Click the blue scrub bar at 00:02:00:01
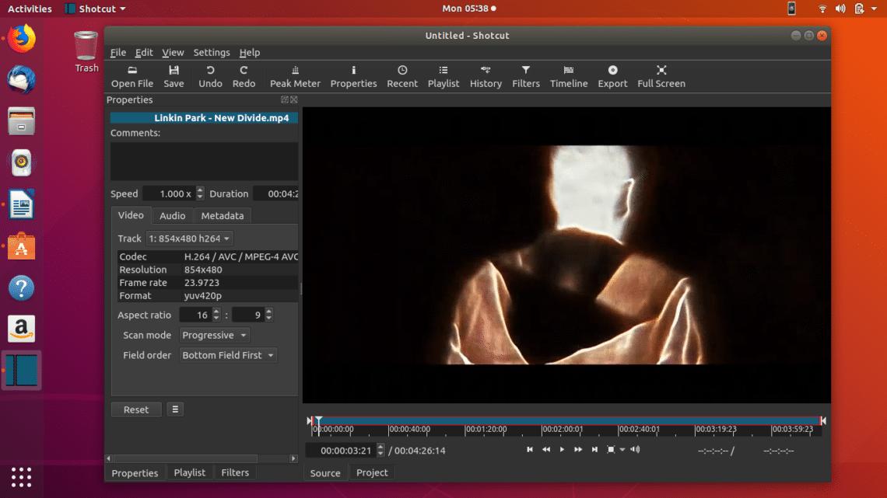 pos(543,420)
